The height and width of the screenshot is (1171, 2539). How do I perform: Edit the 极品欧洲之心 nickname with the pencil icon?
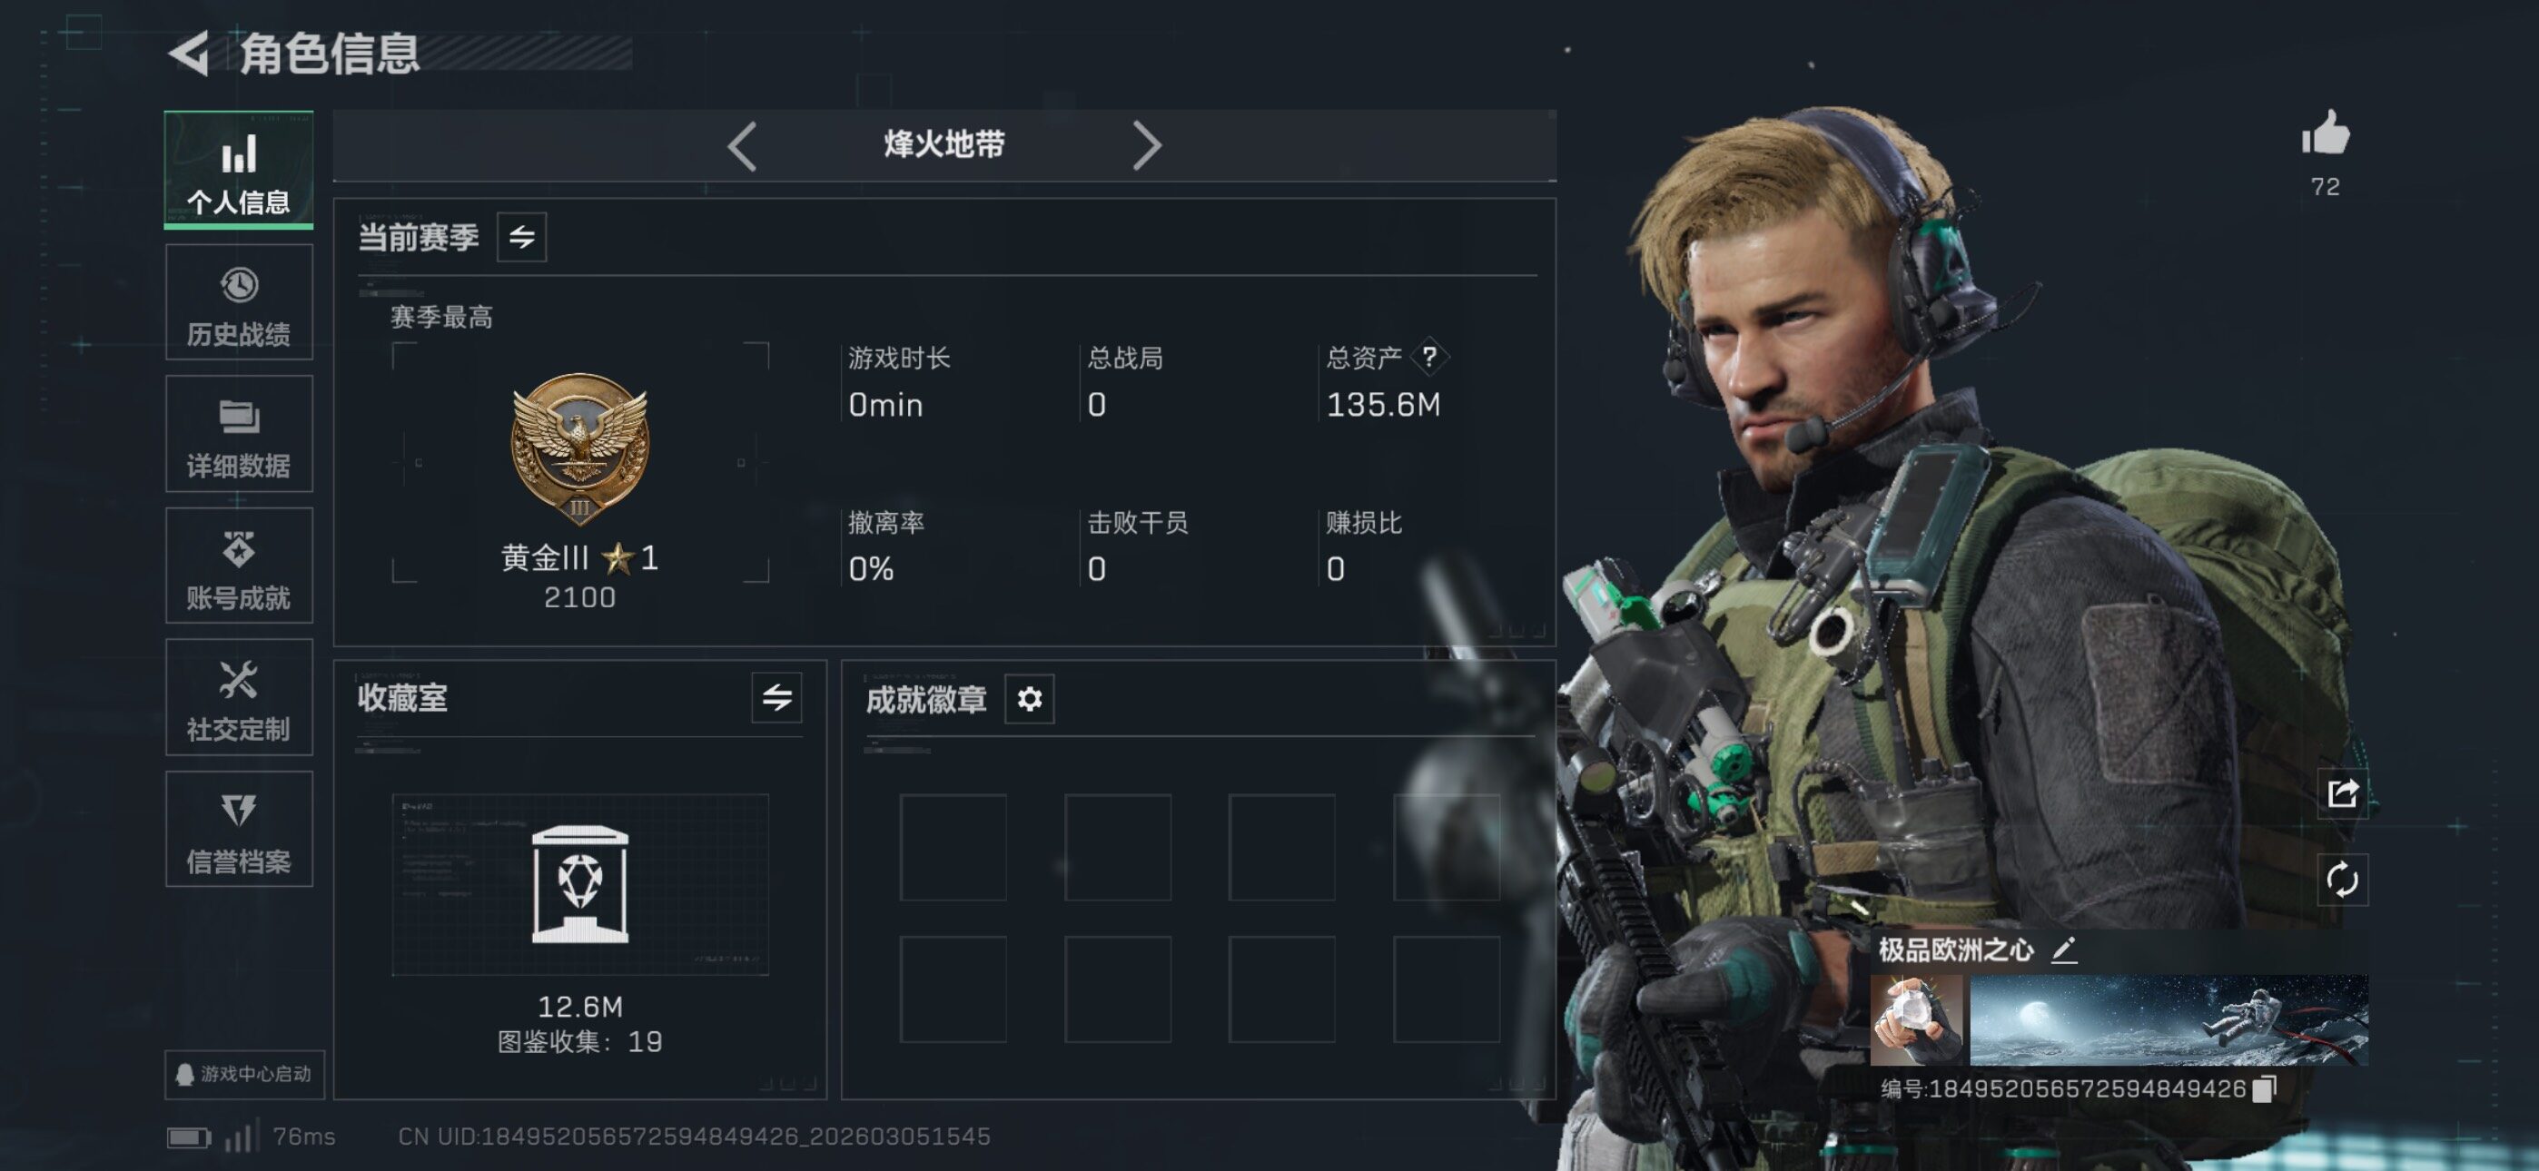(x=2064, y=950)
